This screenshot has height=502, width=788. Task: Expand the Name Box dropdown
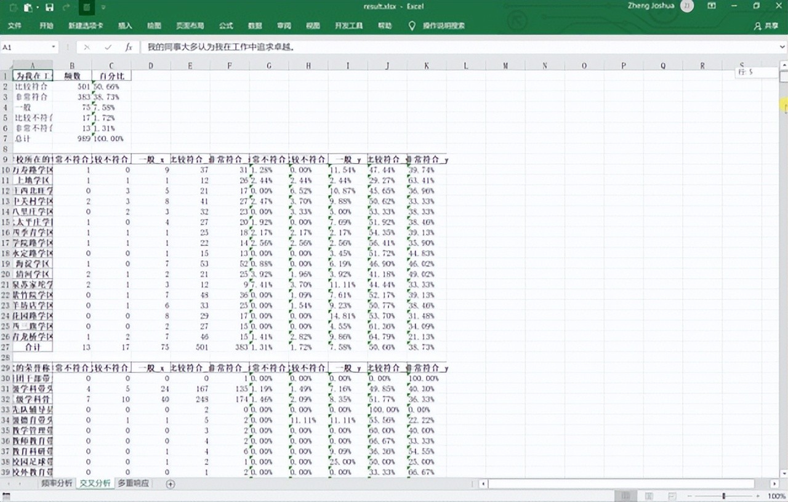(x=54, y=47)
